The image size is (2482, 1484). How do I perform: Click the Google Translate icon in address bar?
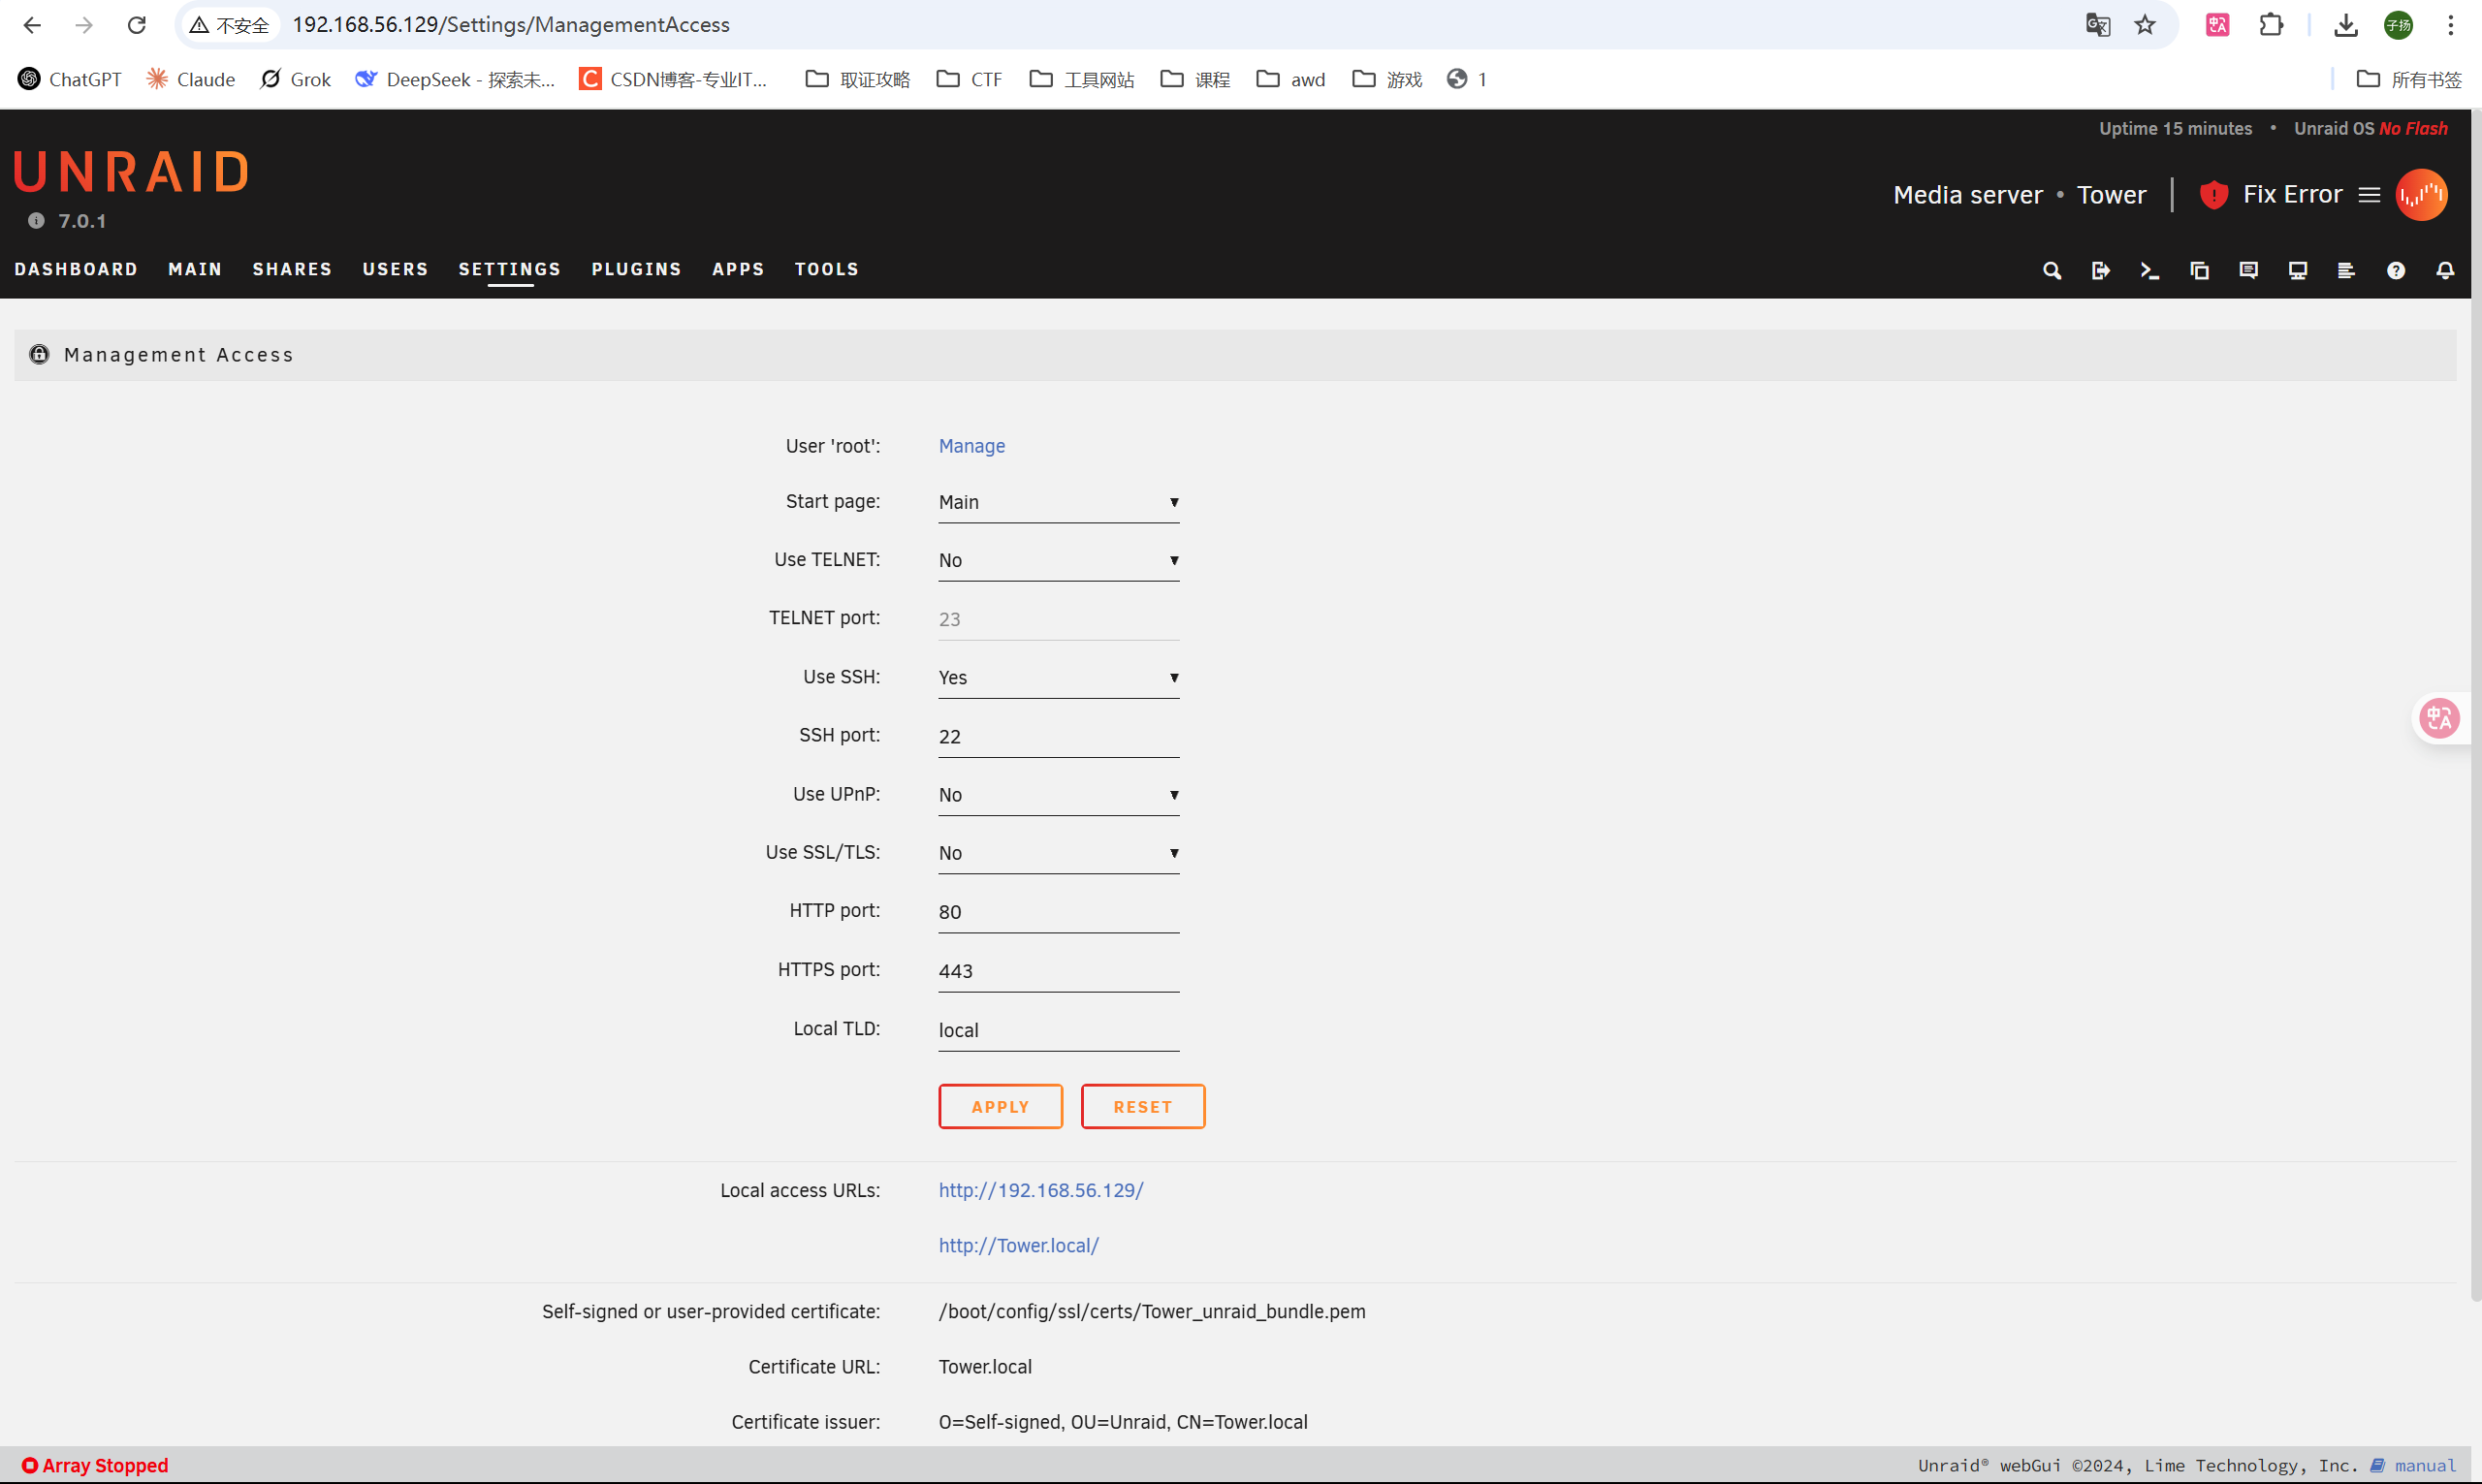[x=2097, y=25]
